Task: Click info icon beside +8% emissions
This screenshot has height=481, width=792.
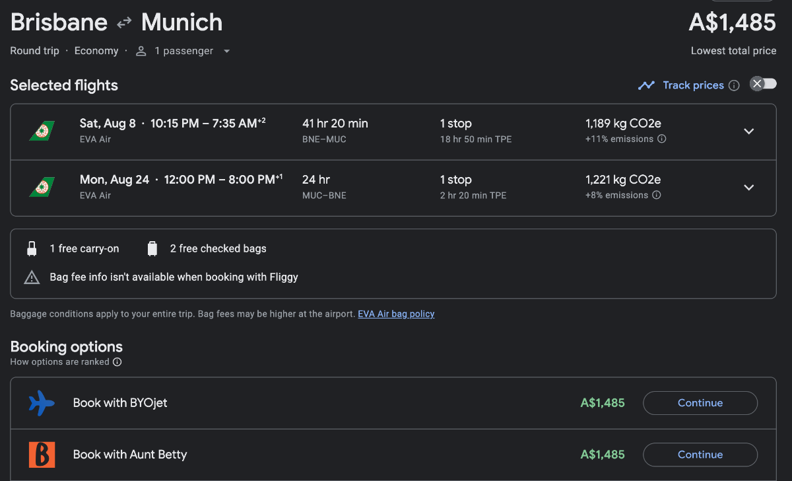Action: tap(657, 196)
